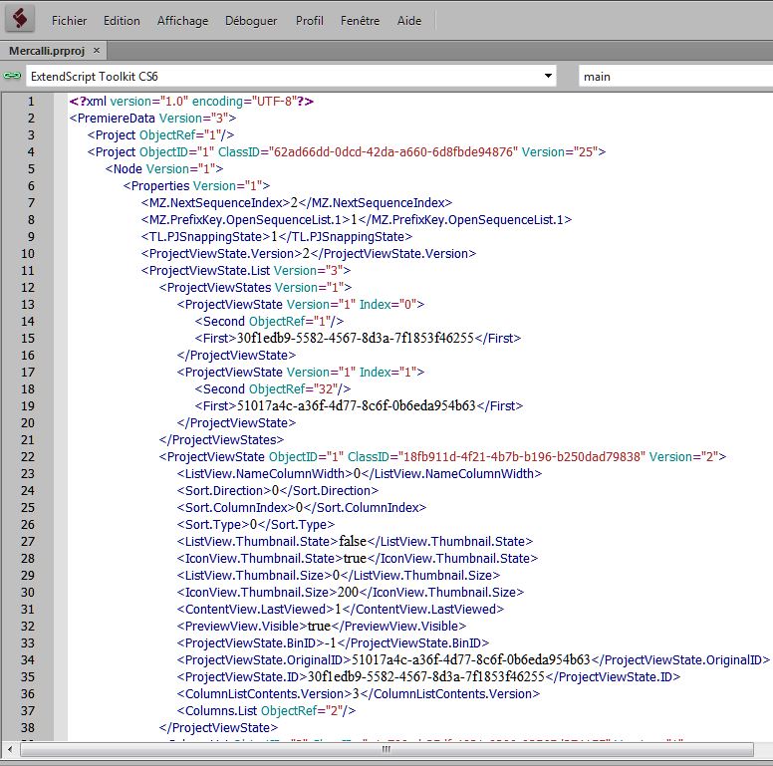Viewport: 773px width, 766px height.
Task: Click the Sort.Type line
Action: point(256,525)
